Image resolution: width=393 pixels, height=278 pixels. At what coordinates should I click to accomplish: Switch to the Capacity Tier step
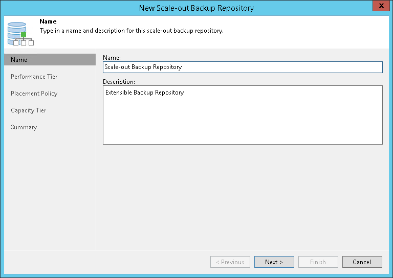(x=29, y=110)
